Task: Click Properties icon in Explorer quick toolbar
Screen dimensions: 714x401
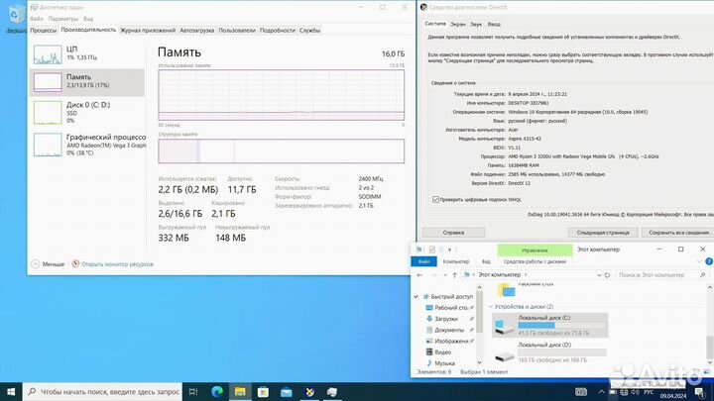Action: click(431, 250)
